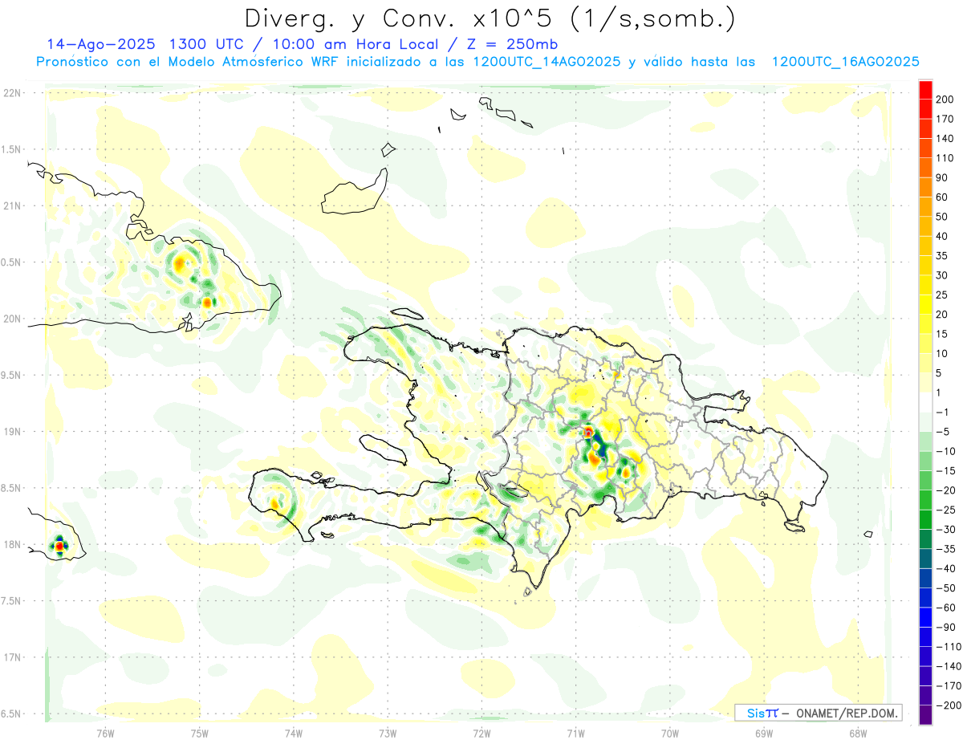This screenshot has width=963, height=744.
Task: Click the red divergence core in central Dominican Republic
Action: point(588,432)
